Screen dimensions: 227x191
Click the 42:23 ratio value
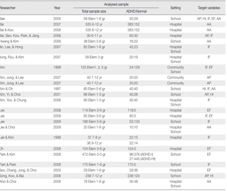click(133, 47)
